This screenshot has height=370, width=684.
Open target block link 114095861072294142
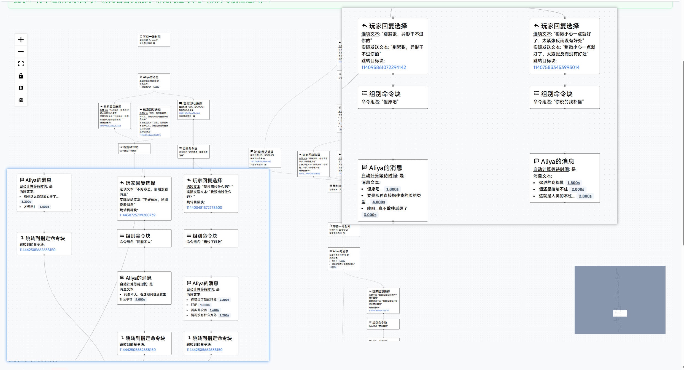point(383,67)
